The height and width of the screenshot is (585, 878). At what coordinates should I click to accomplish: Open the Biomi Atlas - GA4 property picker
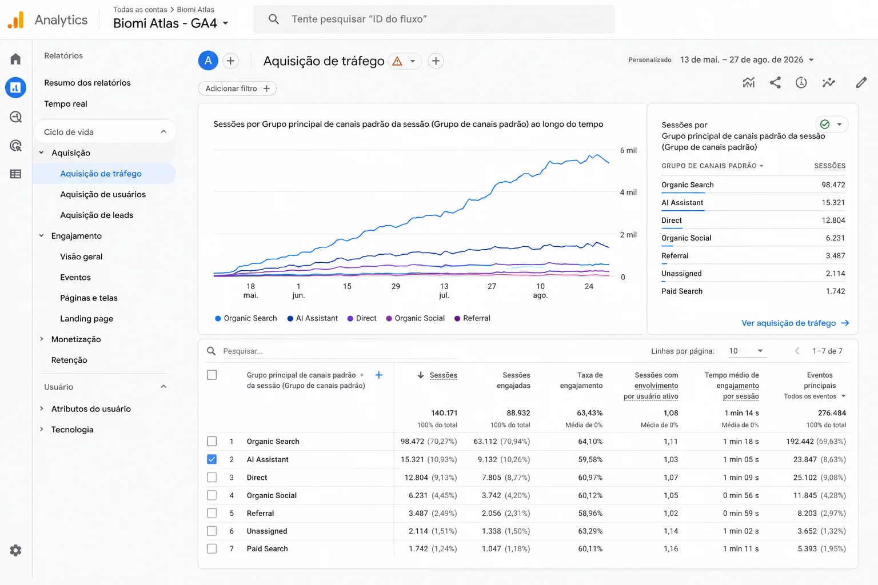click(171, 23)
